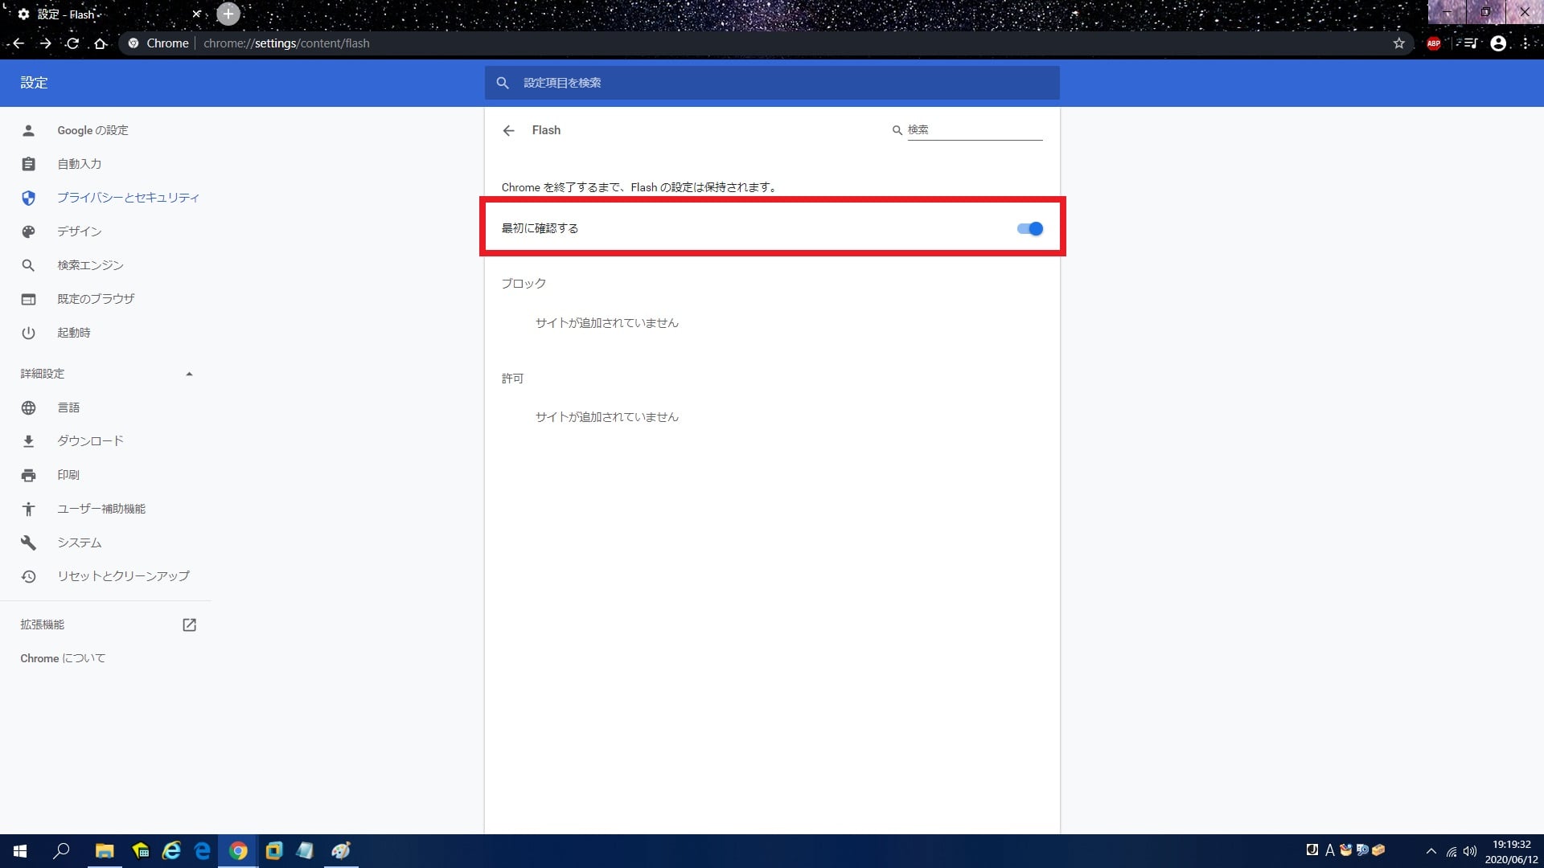The height and width of the screenshot is (868, 1544).
Task: Toggle the 最初に確認する switch
Action: [x=1029, y=229]
